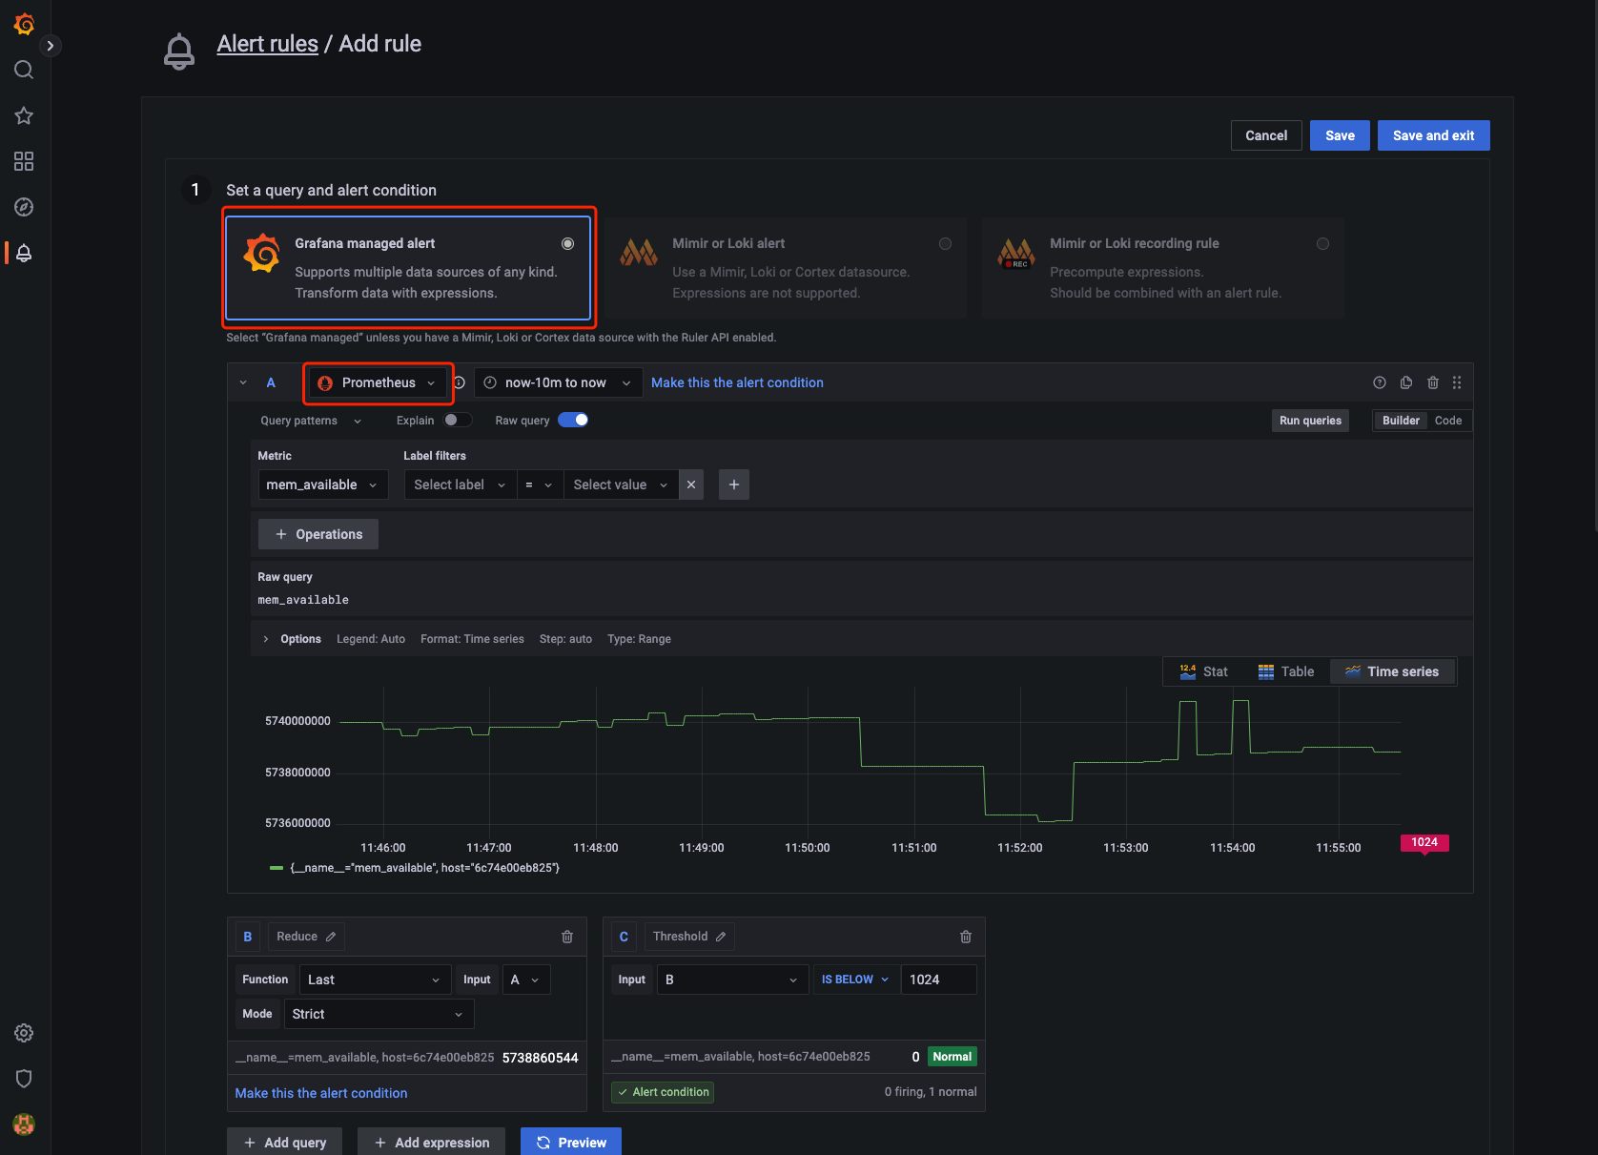Image resolution: width=1598 pixels, height=1155 pixels.
Task: Select Mimir or Loki recording rule radio
Action: [1322, 244]
